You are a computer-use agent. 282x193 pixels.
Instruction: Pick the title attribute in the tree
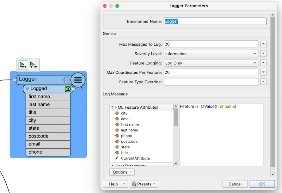pyautogui.click(x=124, y=153)
